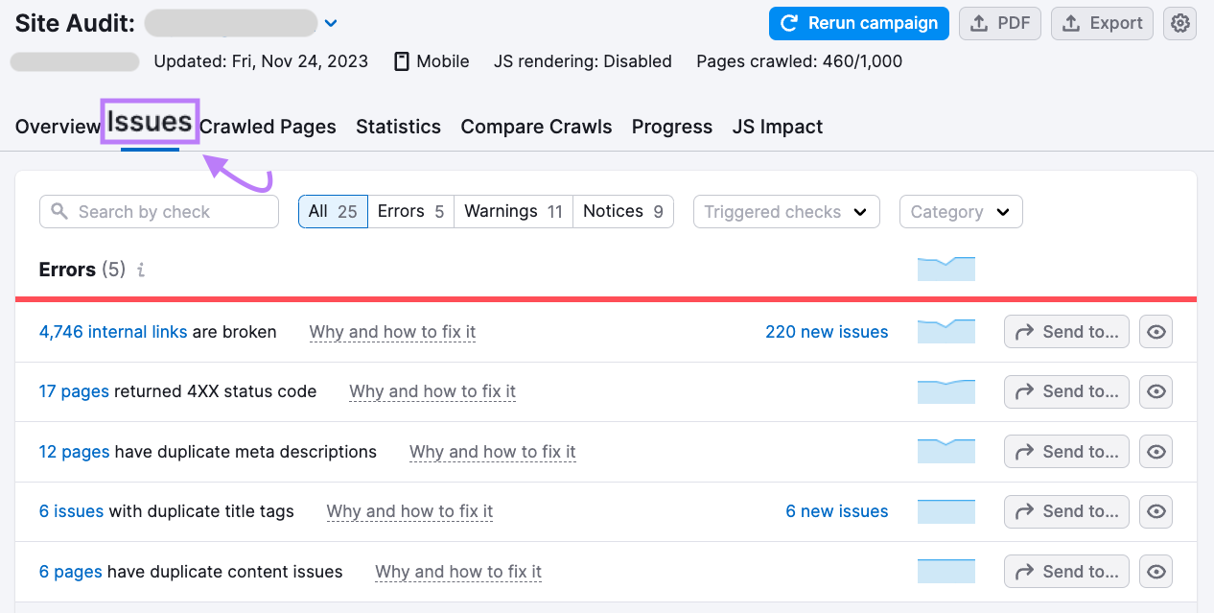
Task: Click inside the Search by check field
Action: coord(158,211)
